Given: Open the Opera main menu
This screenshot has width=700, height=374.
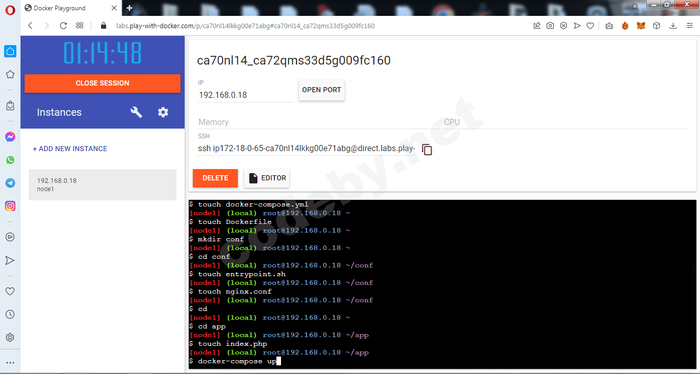Looking at the screenshot, I should click(x=10, y=9).
